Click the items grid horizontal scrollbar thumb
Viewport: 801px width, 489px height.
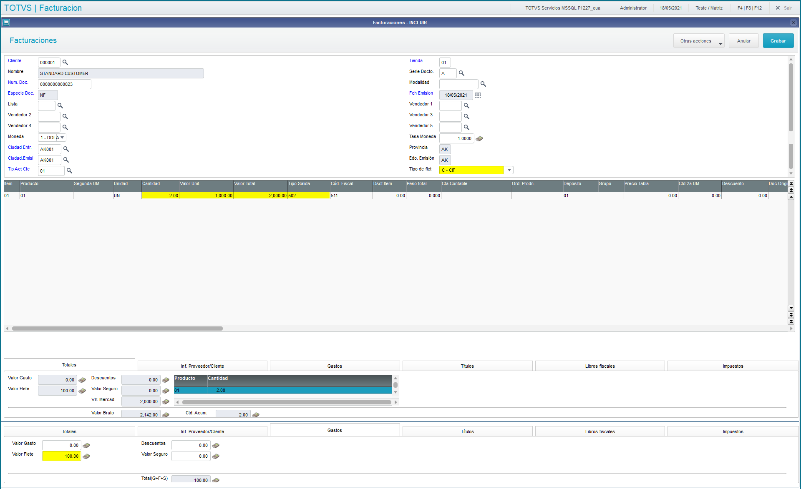tap(117, 329)
